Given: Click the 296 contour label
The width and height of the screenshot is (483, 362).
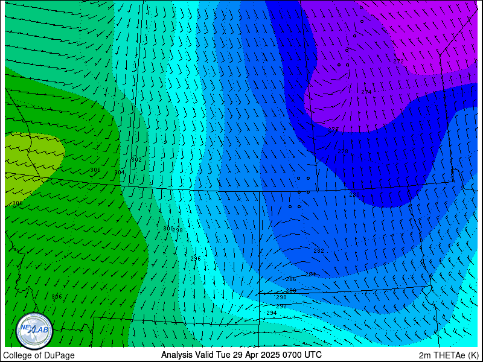Looking at the screenshot, I should 196,258.
